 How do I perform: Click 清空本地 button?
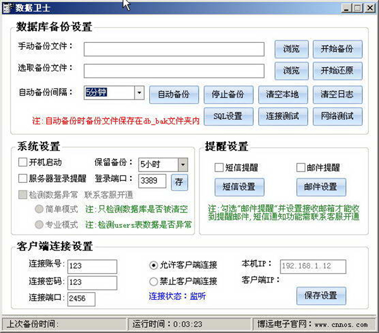tap(283, 95)
